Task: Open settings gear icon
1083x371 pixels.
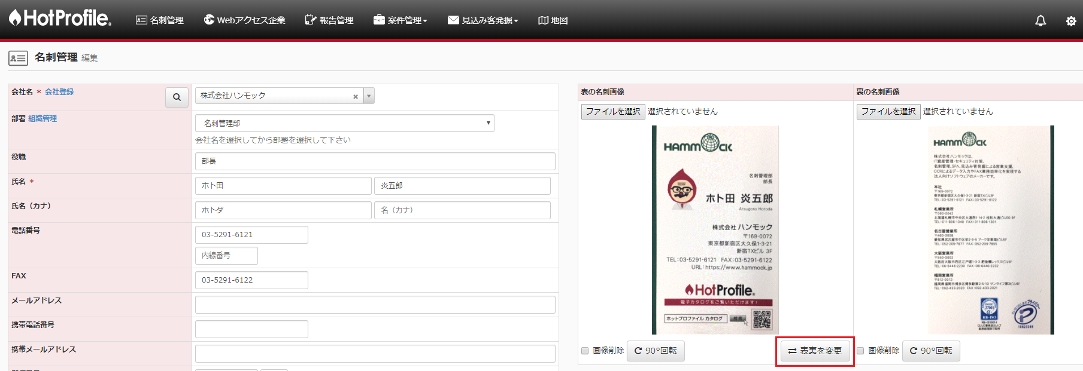Action: [x=1071, y=21]
